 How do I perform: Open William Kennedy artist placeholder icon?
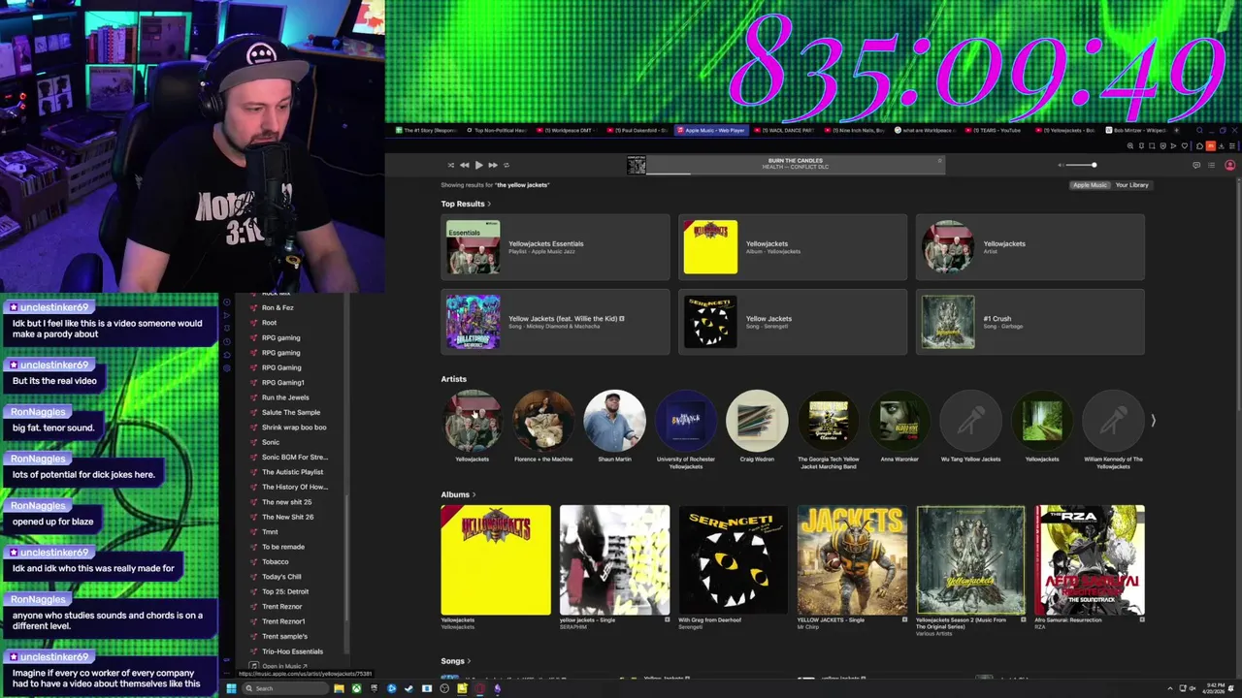(1113, 421)
